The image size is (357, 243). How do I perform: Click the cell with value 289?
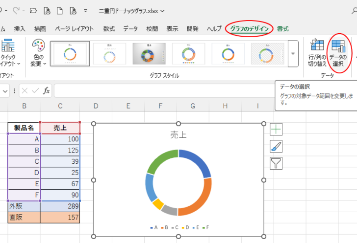(x=60, y=206)
